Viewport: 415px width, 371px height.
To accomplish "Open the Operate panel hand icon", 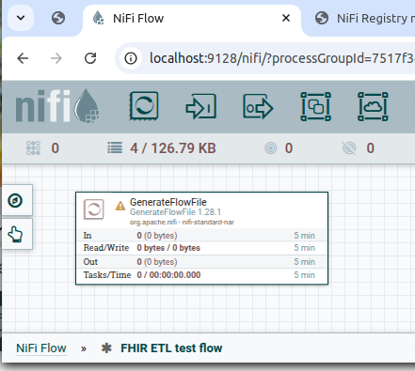I will 15,234.
